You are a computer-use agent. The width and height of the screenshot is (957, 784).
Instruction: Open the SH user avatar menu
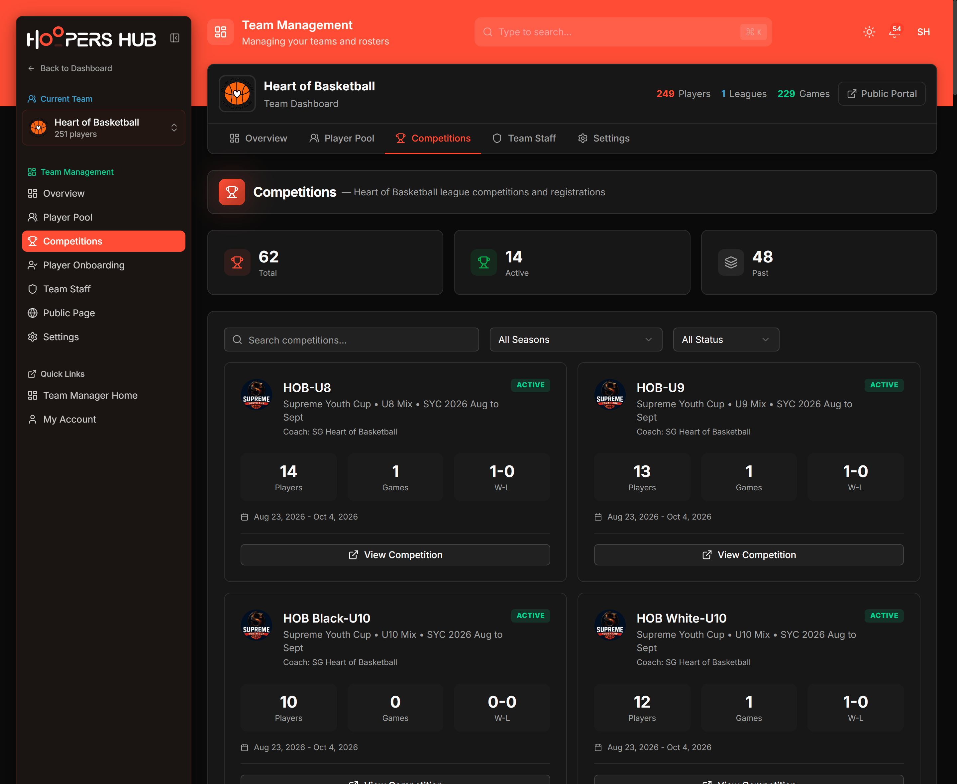click(923, 32)
